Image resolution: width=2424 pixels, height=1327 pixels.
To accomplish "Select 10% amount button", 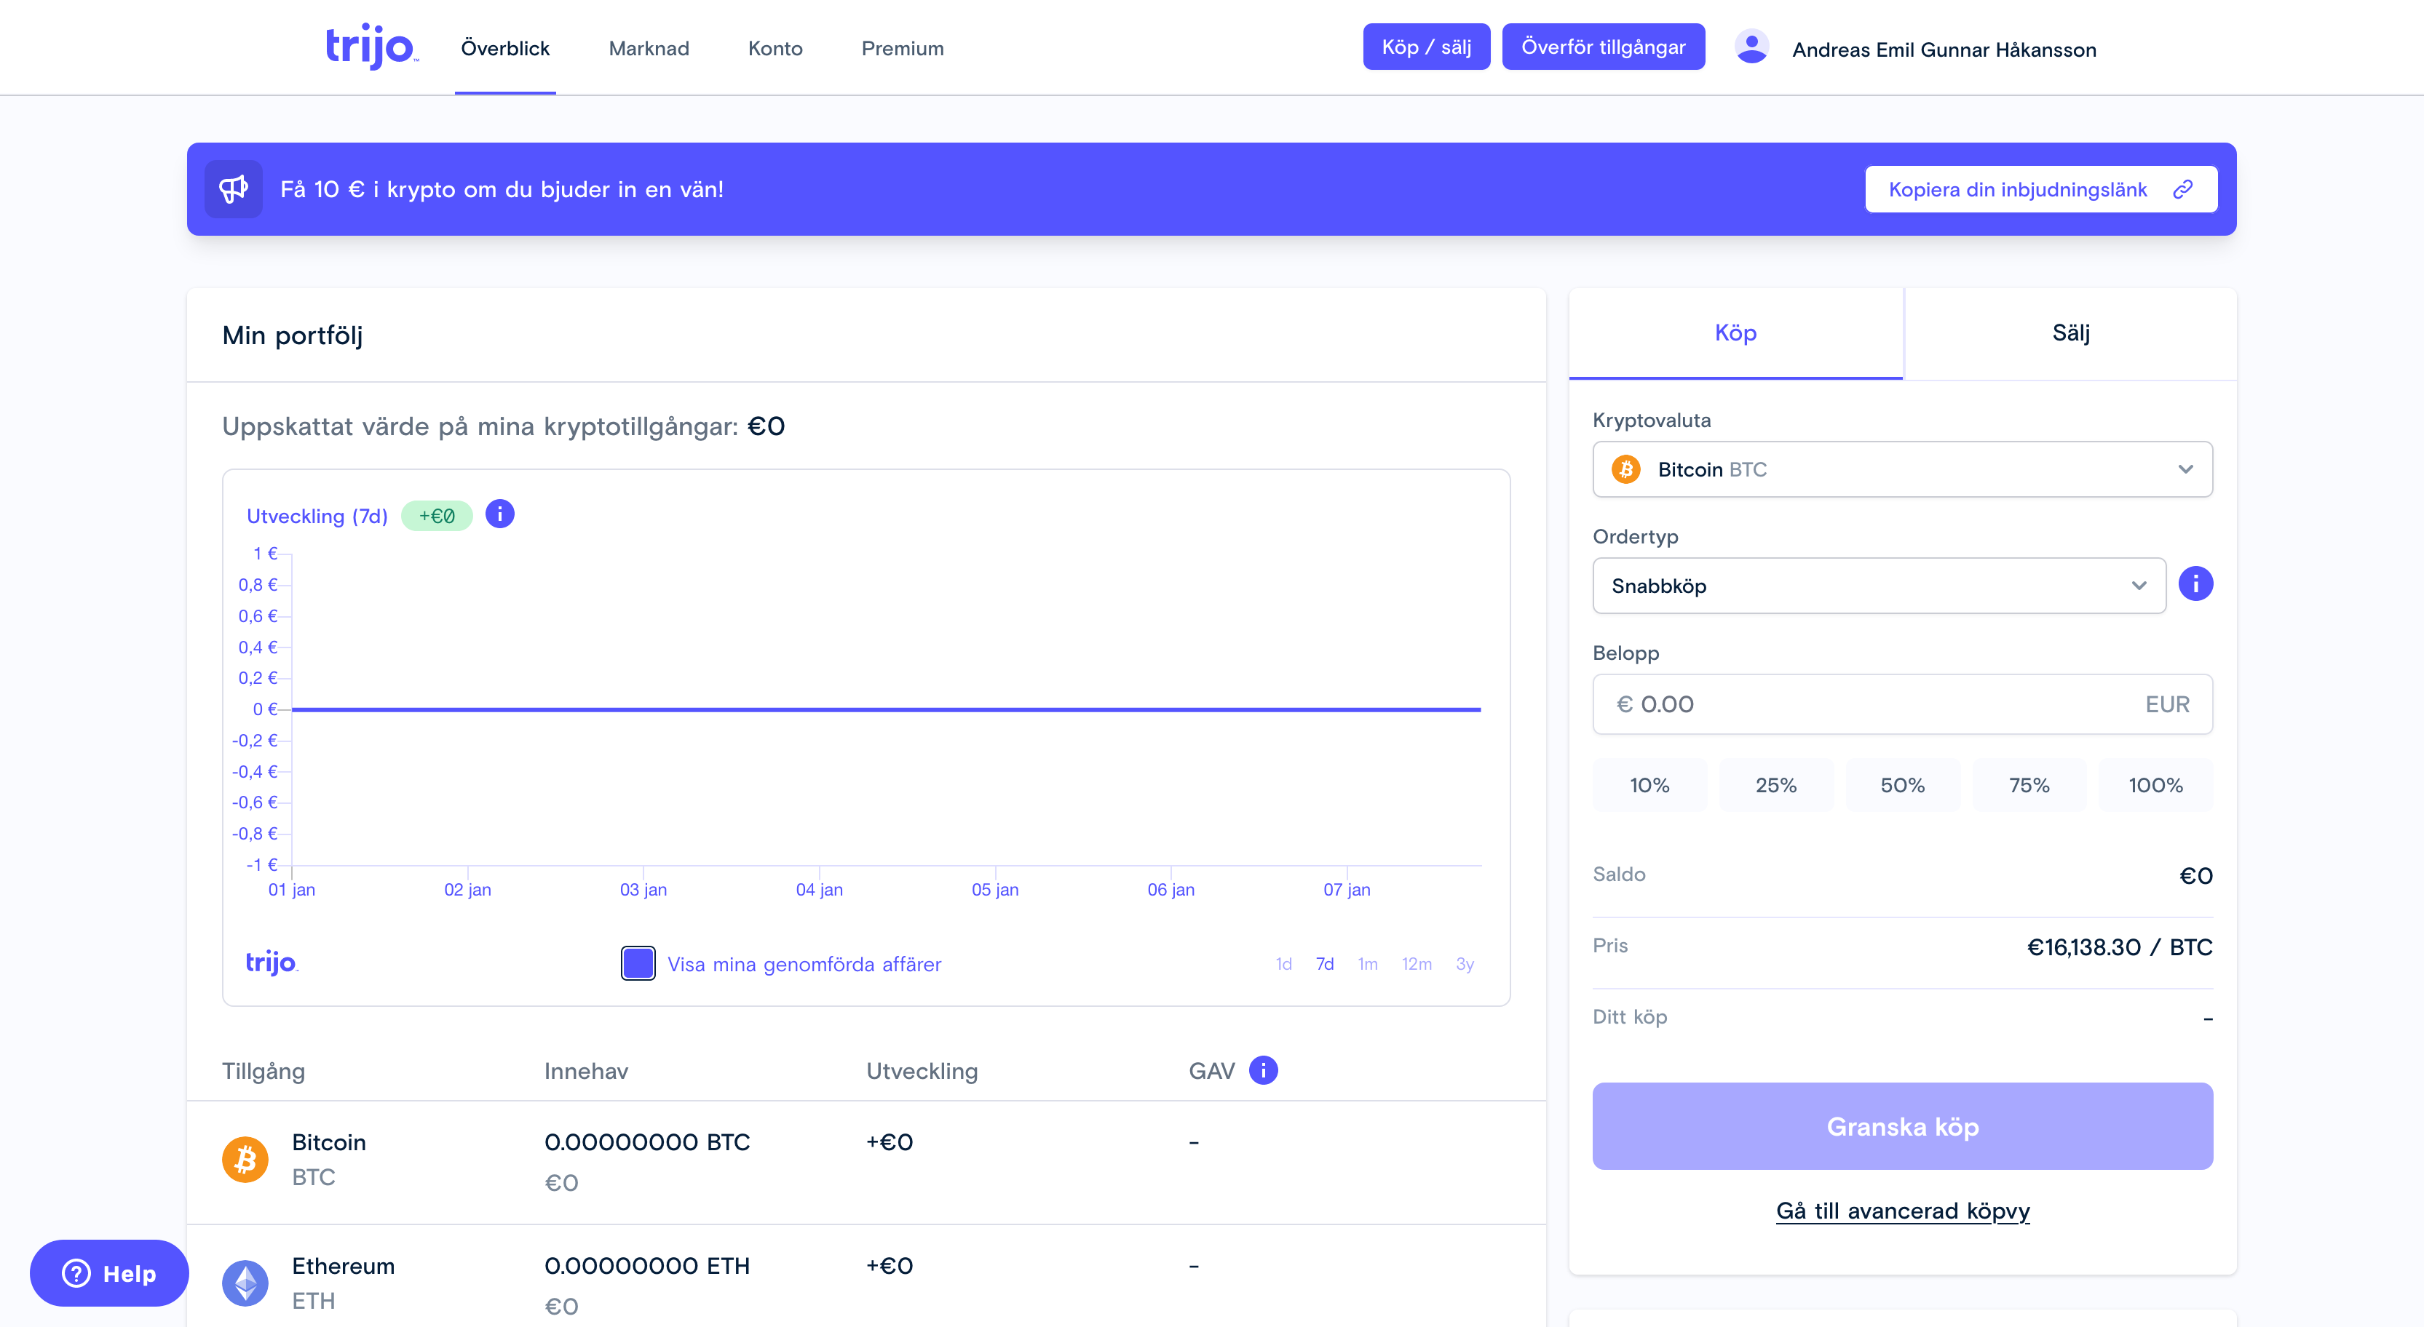I will pos(1649,784).
